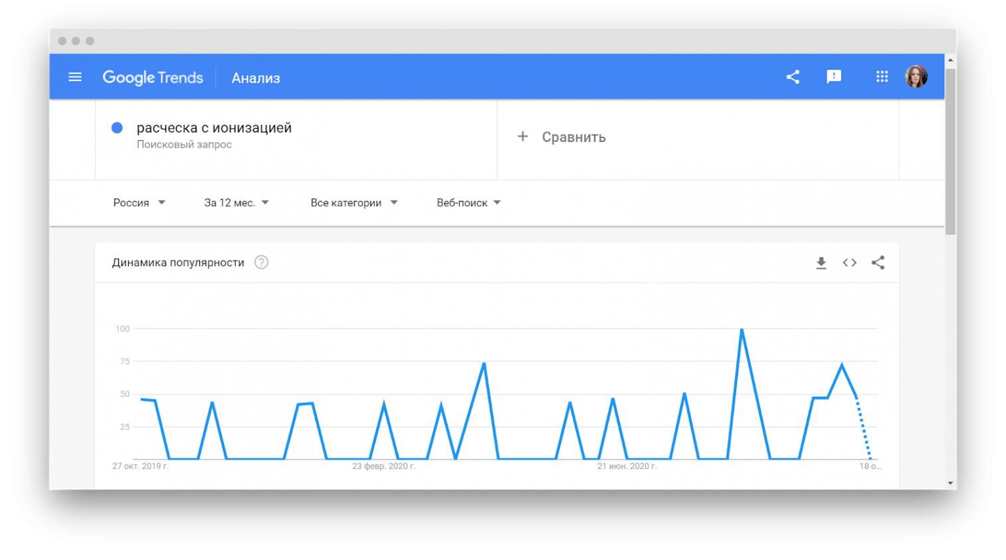Open the Веб-поиск search type dropdown
The width and height of the screenshot is (1006, 560).
click(468, 203)
